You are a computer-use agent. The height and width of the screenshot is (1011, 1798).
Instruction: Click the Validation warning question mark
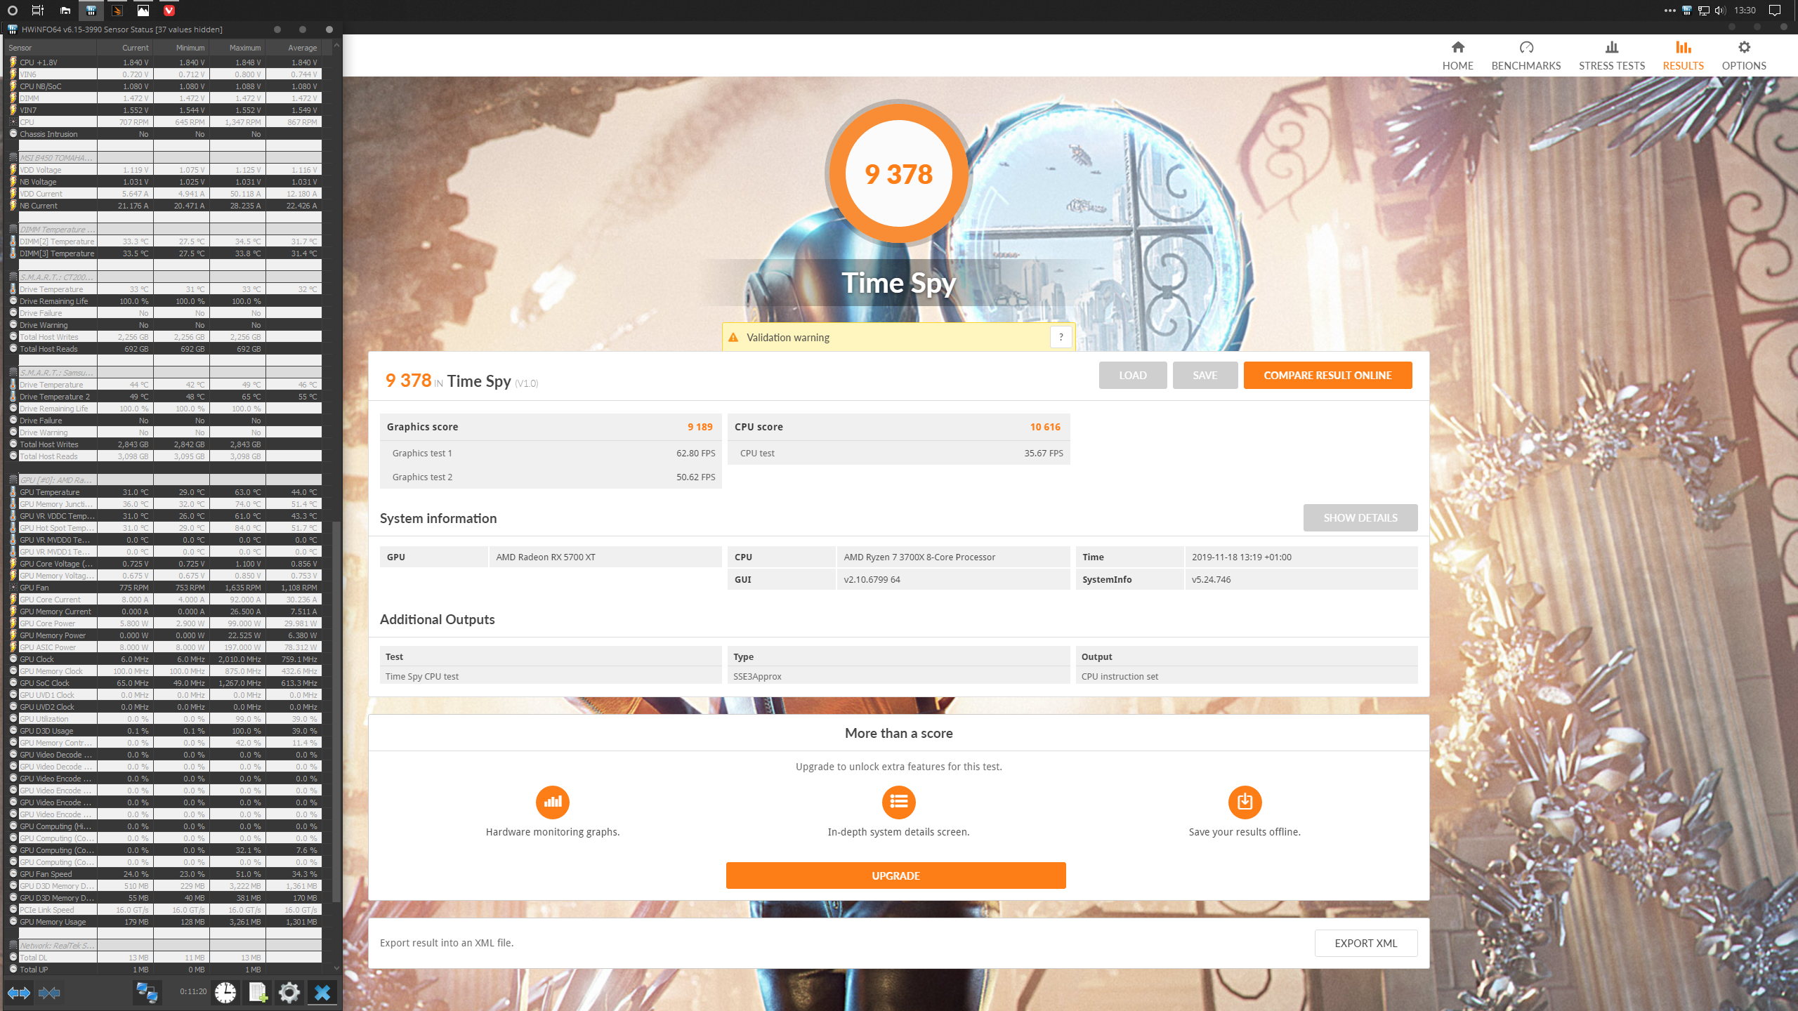[1061, 337]
